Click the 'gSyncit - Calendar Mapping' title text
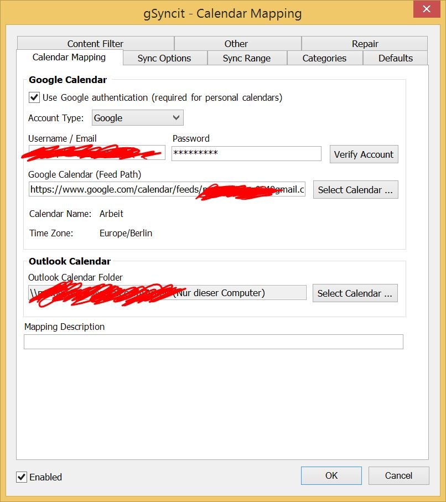Image resolution: width=446 pixels, height=502 pixels. pos(222,14)
